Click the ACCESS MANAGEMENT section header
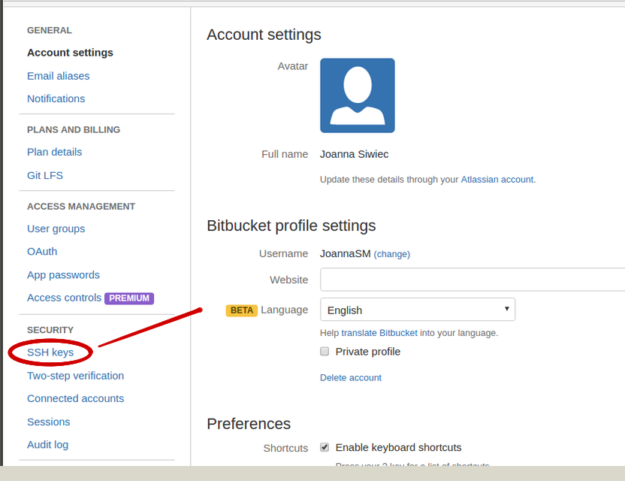 coord(81,206)
